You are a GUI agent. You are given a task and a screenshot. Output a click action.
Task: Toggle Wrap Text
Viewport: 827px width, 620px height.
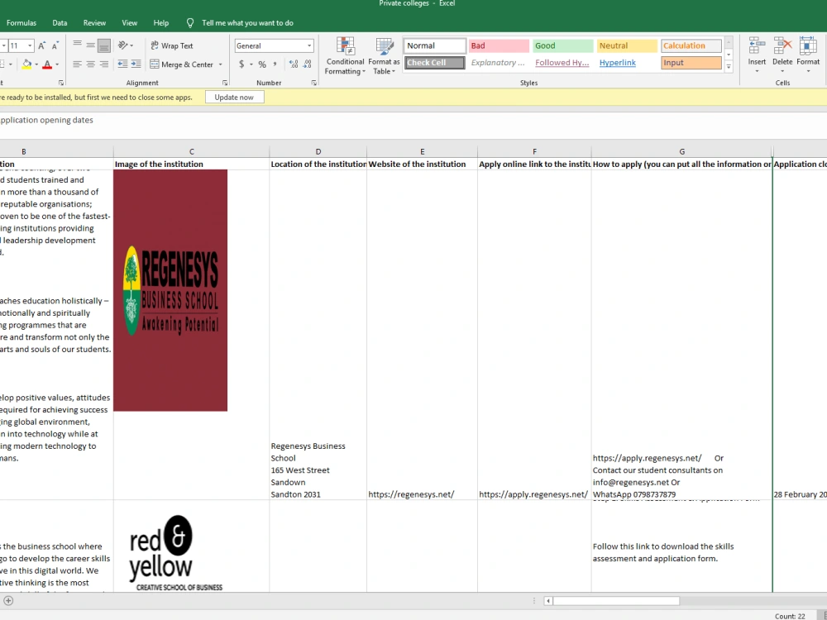coord(172,45)
